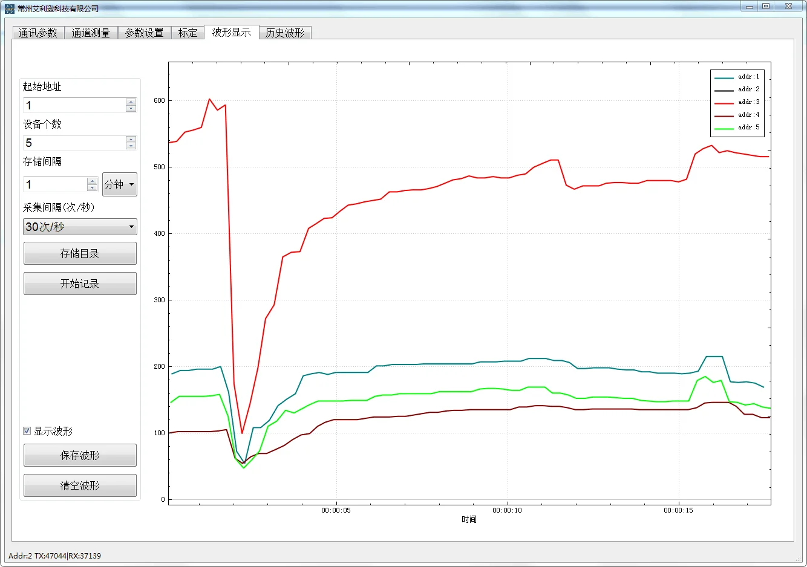Click the addr:2 black legend entry
The width and height of the screenshot is (807, 567).
click(x=737, y=89)
